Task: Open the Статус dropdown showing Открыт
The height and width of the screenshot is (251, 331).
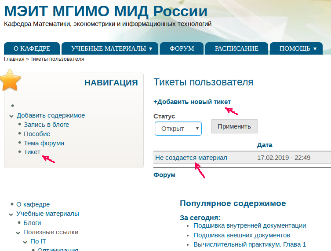Action: (178, 129)
